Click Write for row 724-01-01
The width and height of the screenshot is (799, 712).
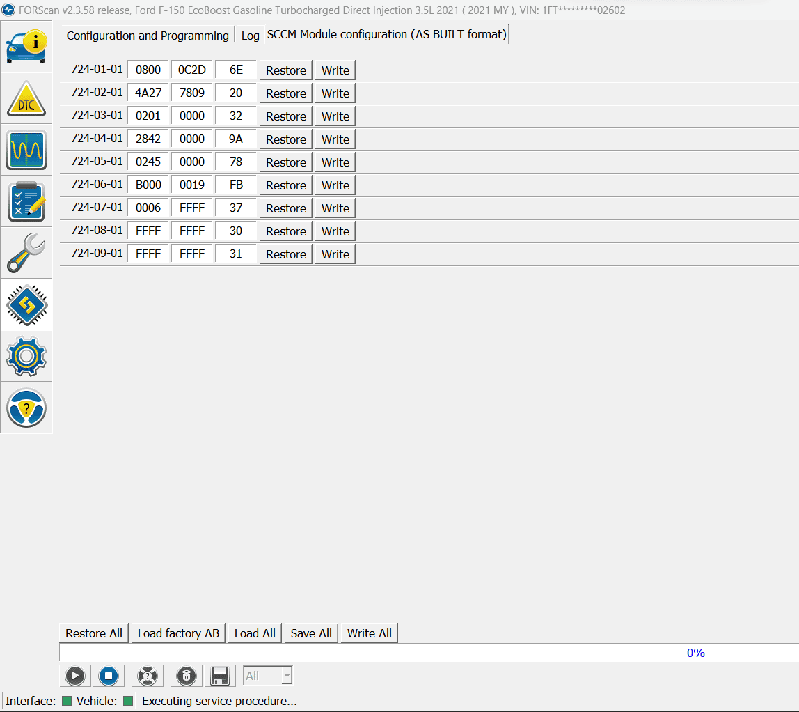click(x=335, y=70)
